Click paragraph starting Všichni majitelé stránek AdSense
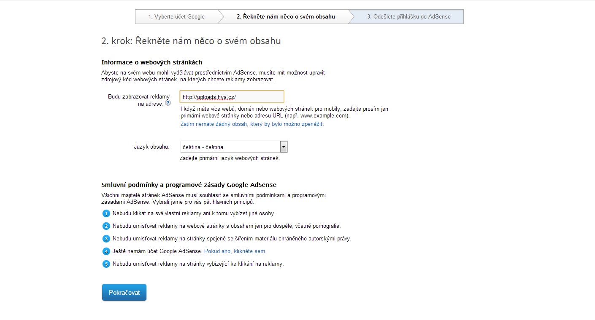The height and width of the screenshot is (320, 595). click(x=214, y=199)
